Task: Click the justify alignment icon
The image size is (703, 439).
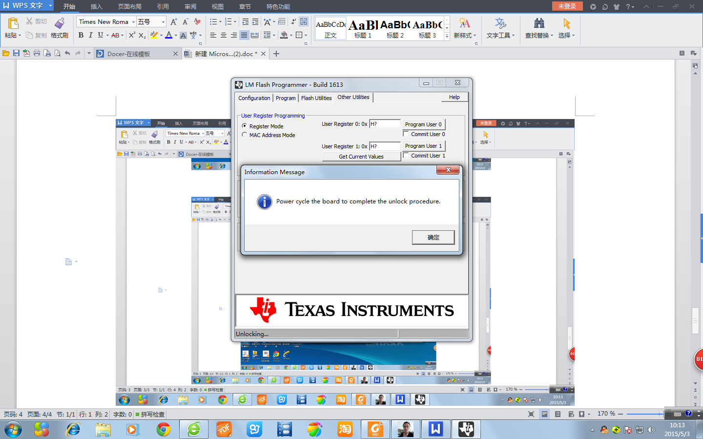Action: [244, 35]
